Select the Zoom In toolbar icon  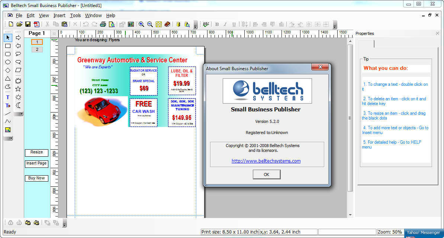pos(141,25)
